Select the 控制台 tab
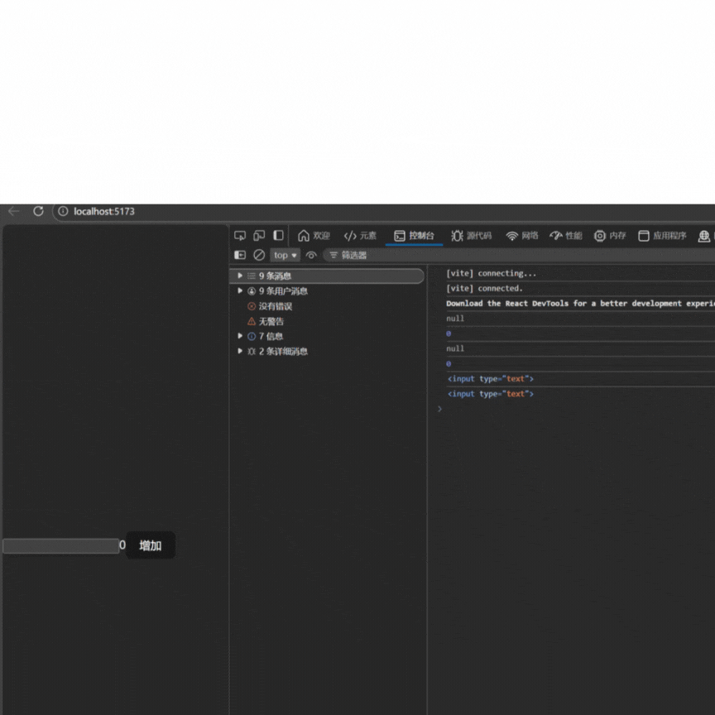715x715 pixels. pyautogui.click(x=414, y=236)
